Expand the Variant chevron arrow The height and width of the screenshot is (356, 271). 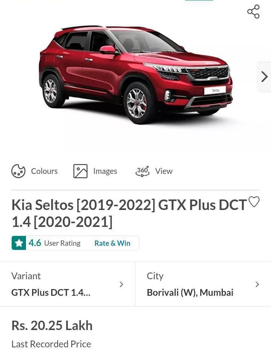point(121,284)
